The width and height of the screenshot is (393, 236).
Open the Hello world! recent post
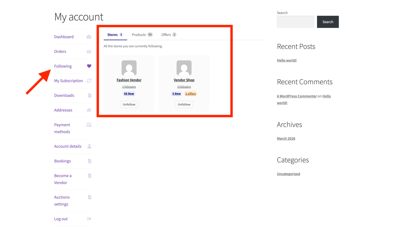point(287,60)
